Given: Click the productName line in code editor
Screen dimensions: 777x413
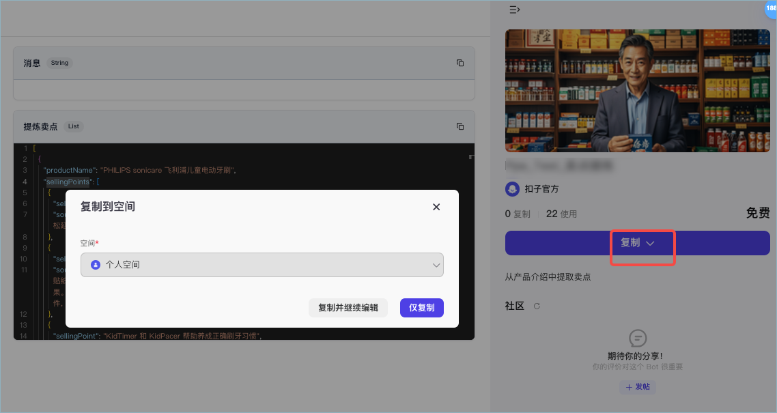Looking at the screenshot, I should (x=140, y=171).
